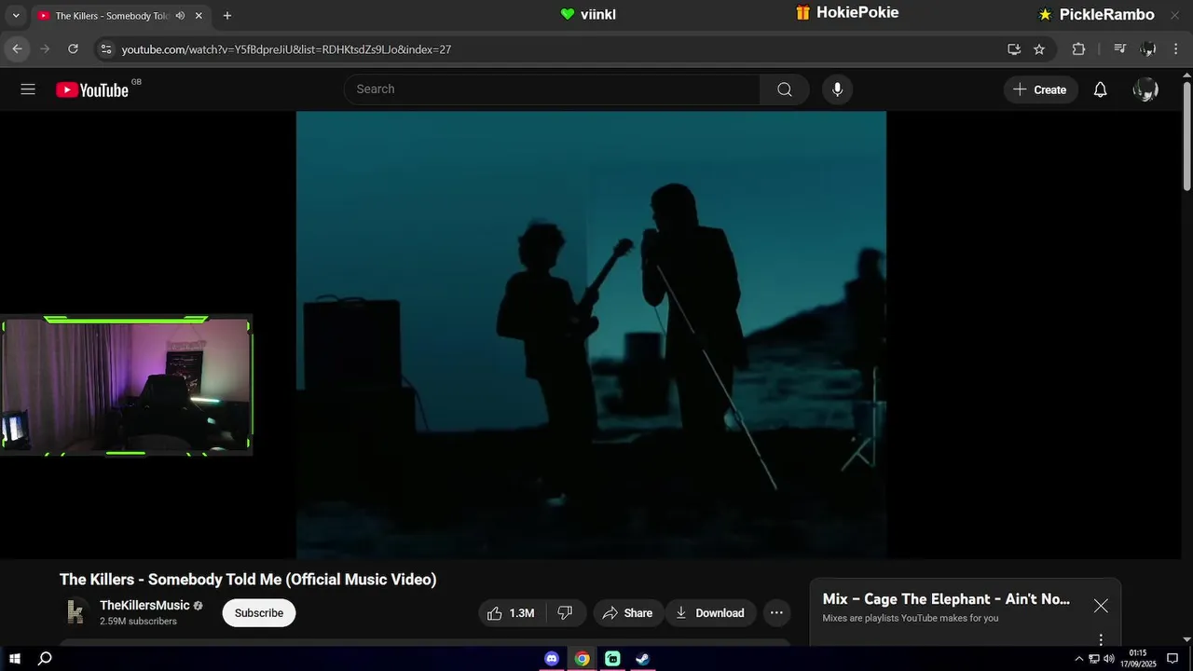This screenshot has height=671, width=1193.
Task: Open the Windows Start menu
Action: 15,659
